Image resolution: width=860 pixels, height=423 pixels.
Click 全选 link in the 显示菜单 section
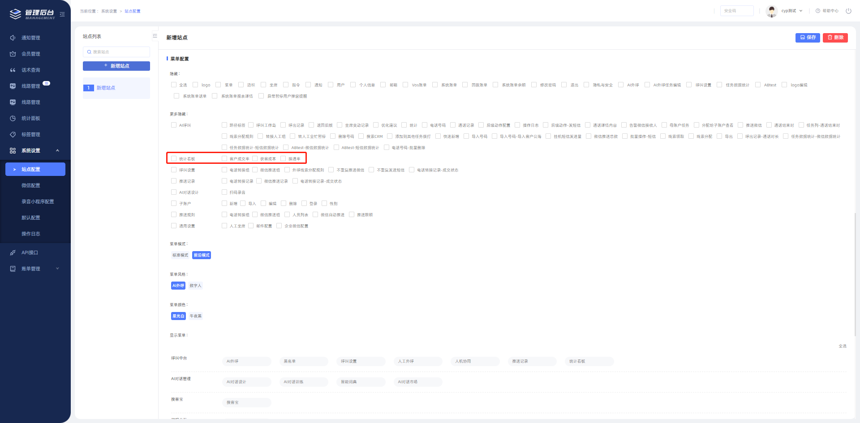(843, 346)
